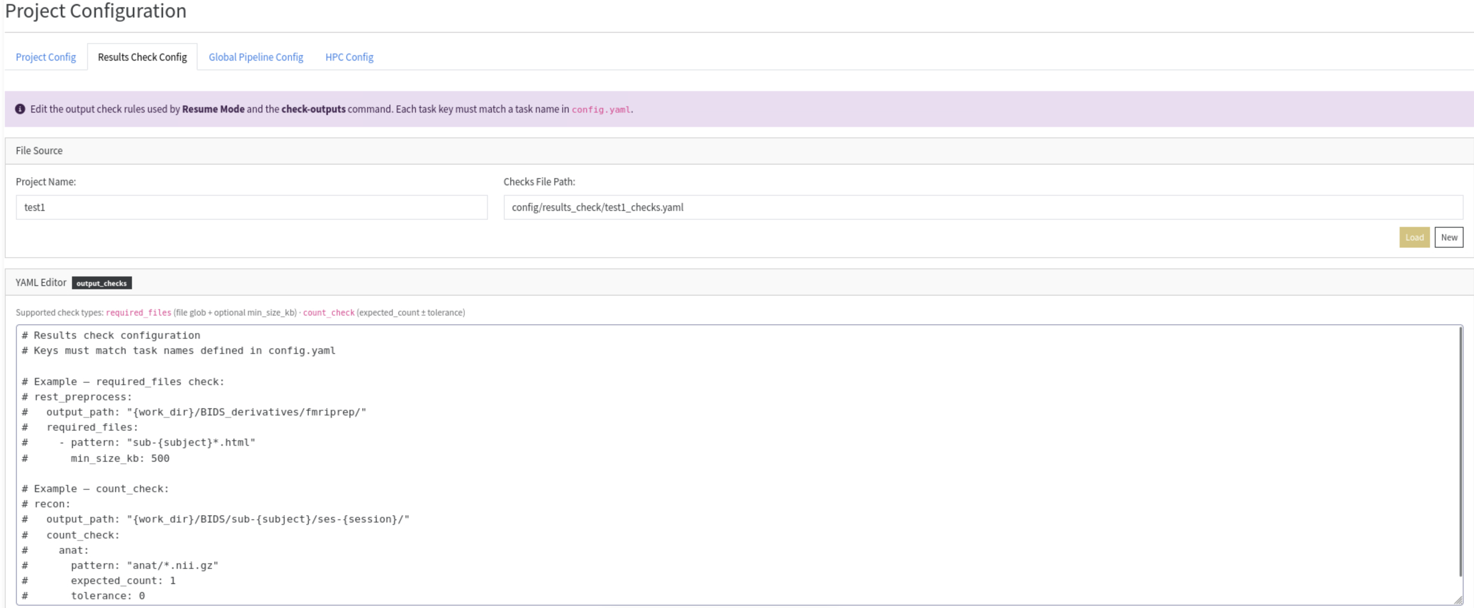The height and width of the screenshot is (608, 1474).
Task: Click the '# recon:' line
Action: 46,504
